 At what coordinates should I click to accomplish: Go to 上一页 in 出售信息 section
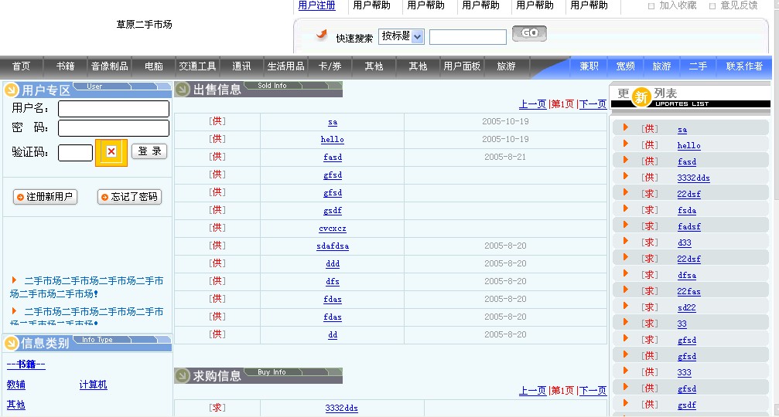pos(532,104)
